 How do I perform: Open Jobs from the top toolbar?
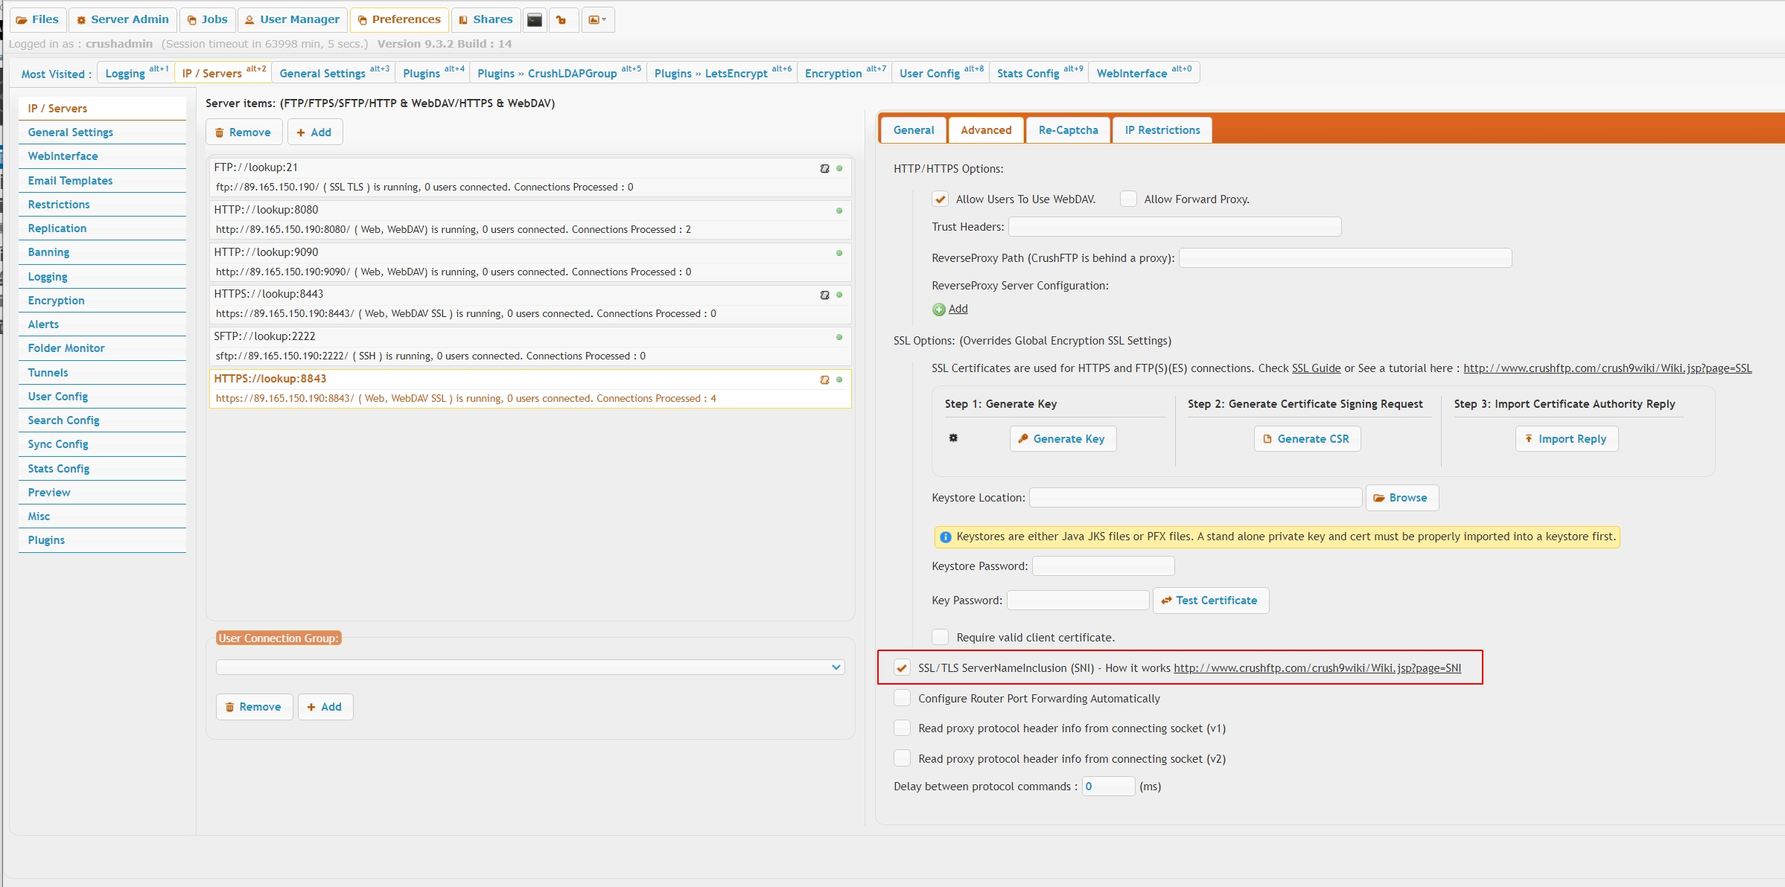point(208,20)
